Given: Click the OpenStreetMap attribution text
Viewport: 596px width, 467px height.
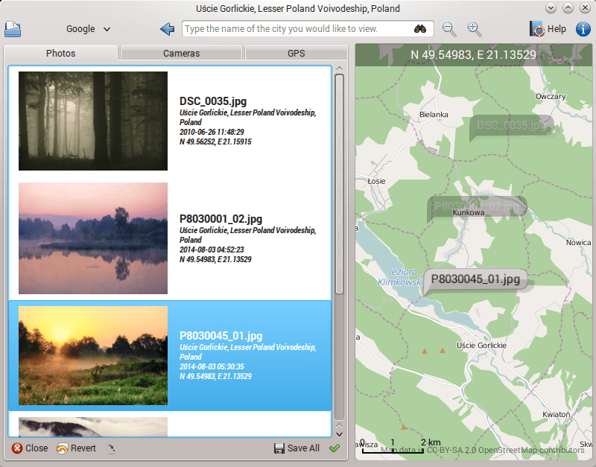Looking at the screenshot, I should (483, 451).
